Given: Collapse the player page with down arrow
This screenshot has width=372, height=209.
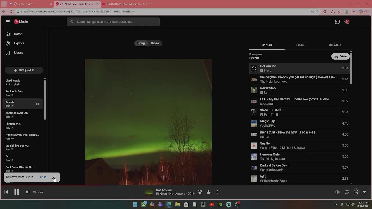Looking at the screenshot, I should pos(365,192).
